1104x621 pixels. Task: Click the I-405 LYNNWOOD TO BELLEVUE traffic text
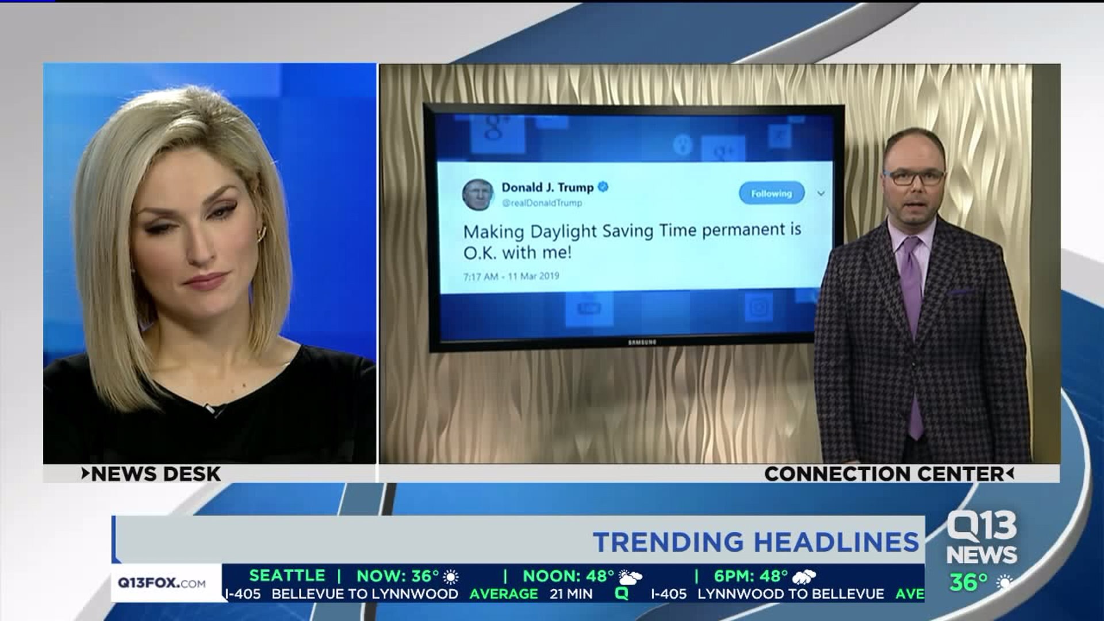point(767,594)
